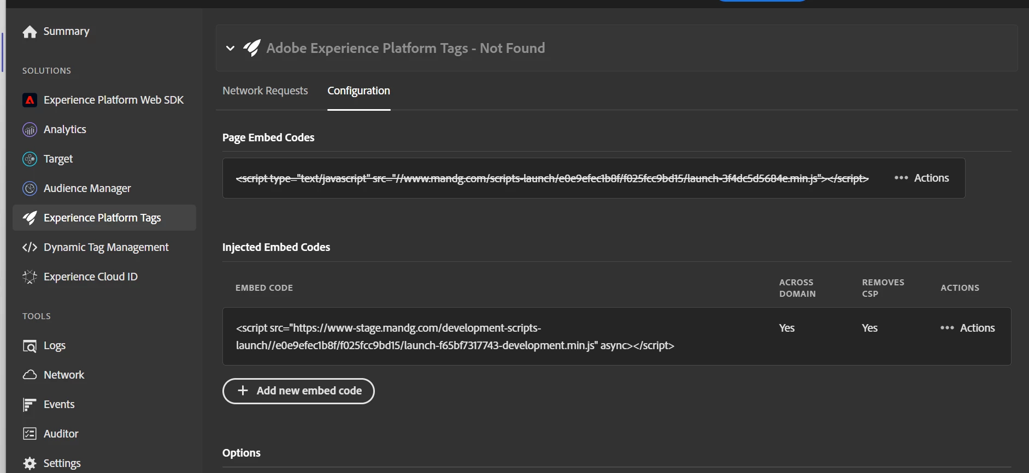Open the Events tool
1029x473 pixels.
pos(104,404)
